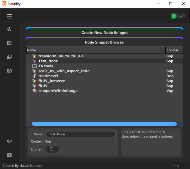Click the 3D cube node icon in sidebar

[x=9, y=29]
